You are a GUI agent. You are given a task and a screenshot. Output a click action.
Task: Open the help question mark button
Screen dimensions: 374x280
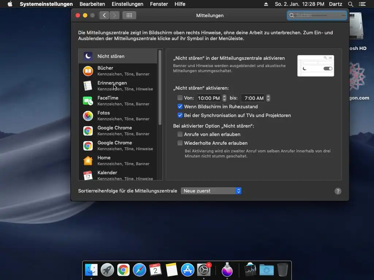(338, 191)
